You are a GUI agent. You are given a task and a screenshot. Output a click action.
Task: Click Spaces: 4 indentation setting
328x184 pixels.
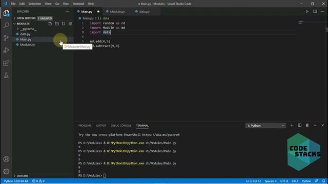coord(271,181)
